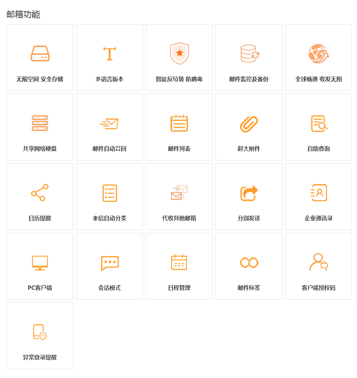This screenshot has height=378, width=357.
Task: Open the paperclip icon for 超大附件
Action: [x=249, y=124]
